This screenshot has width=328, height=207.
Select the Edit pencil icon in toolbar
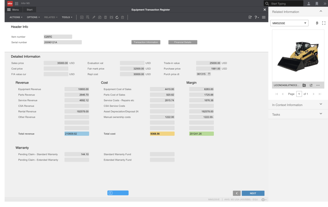pos(94,17)
